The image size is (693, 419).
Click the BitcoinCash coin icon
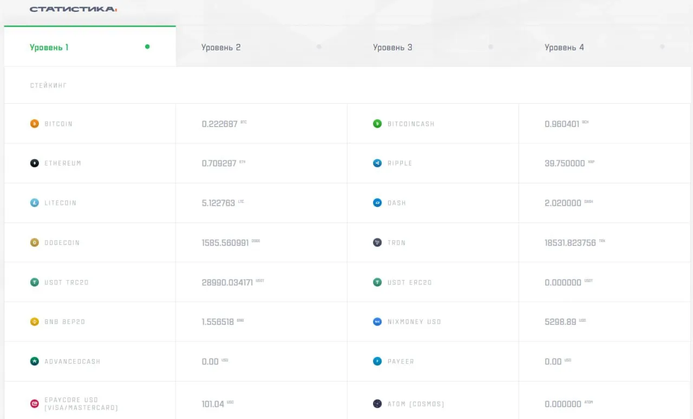377,124
